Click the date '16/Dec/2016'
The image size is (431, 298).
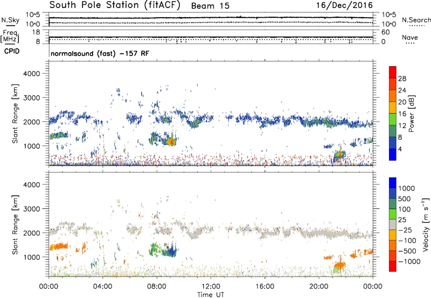(344, 5)
